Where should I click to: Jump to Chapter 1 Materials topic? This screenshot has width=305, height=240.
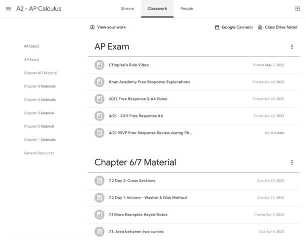click(x=40, y=140)
